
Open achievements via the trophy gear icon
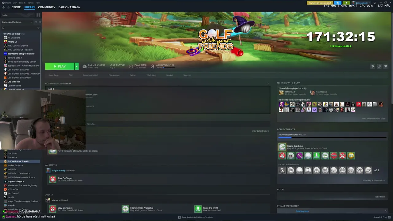[153, 66]
